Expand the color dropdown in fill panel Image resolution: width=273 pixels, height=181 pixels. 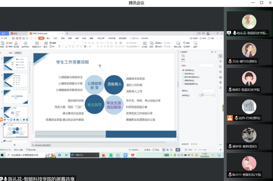[208, 91]
